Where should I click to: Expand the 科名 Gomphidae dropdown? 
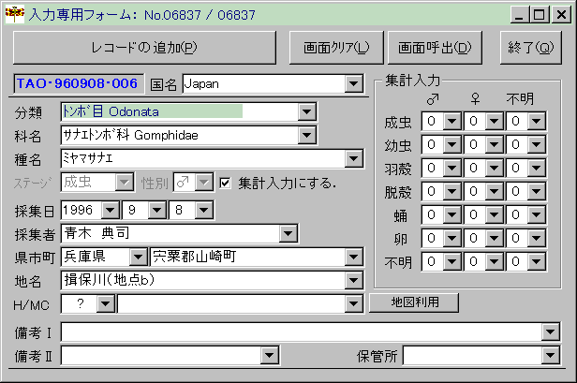click(307, 136)
